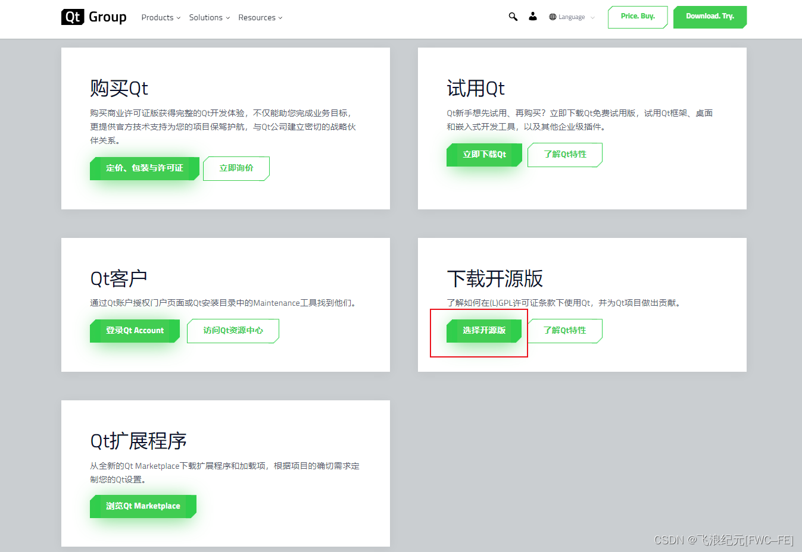Open the search magnifier icon

tap(513, 17)
